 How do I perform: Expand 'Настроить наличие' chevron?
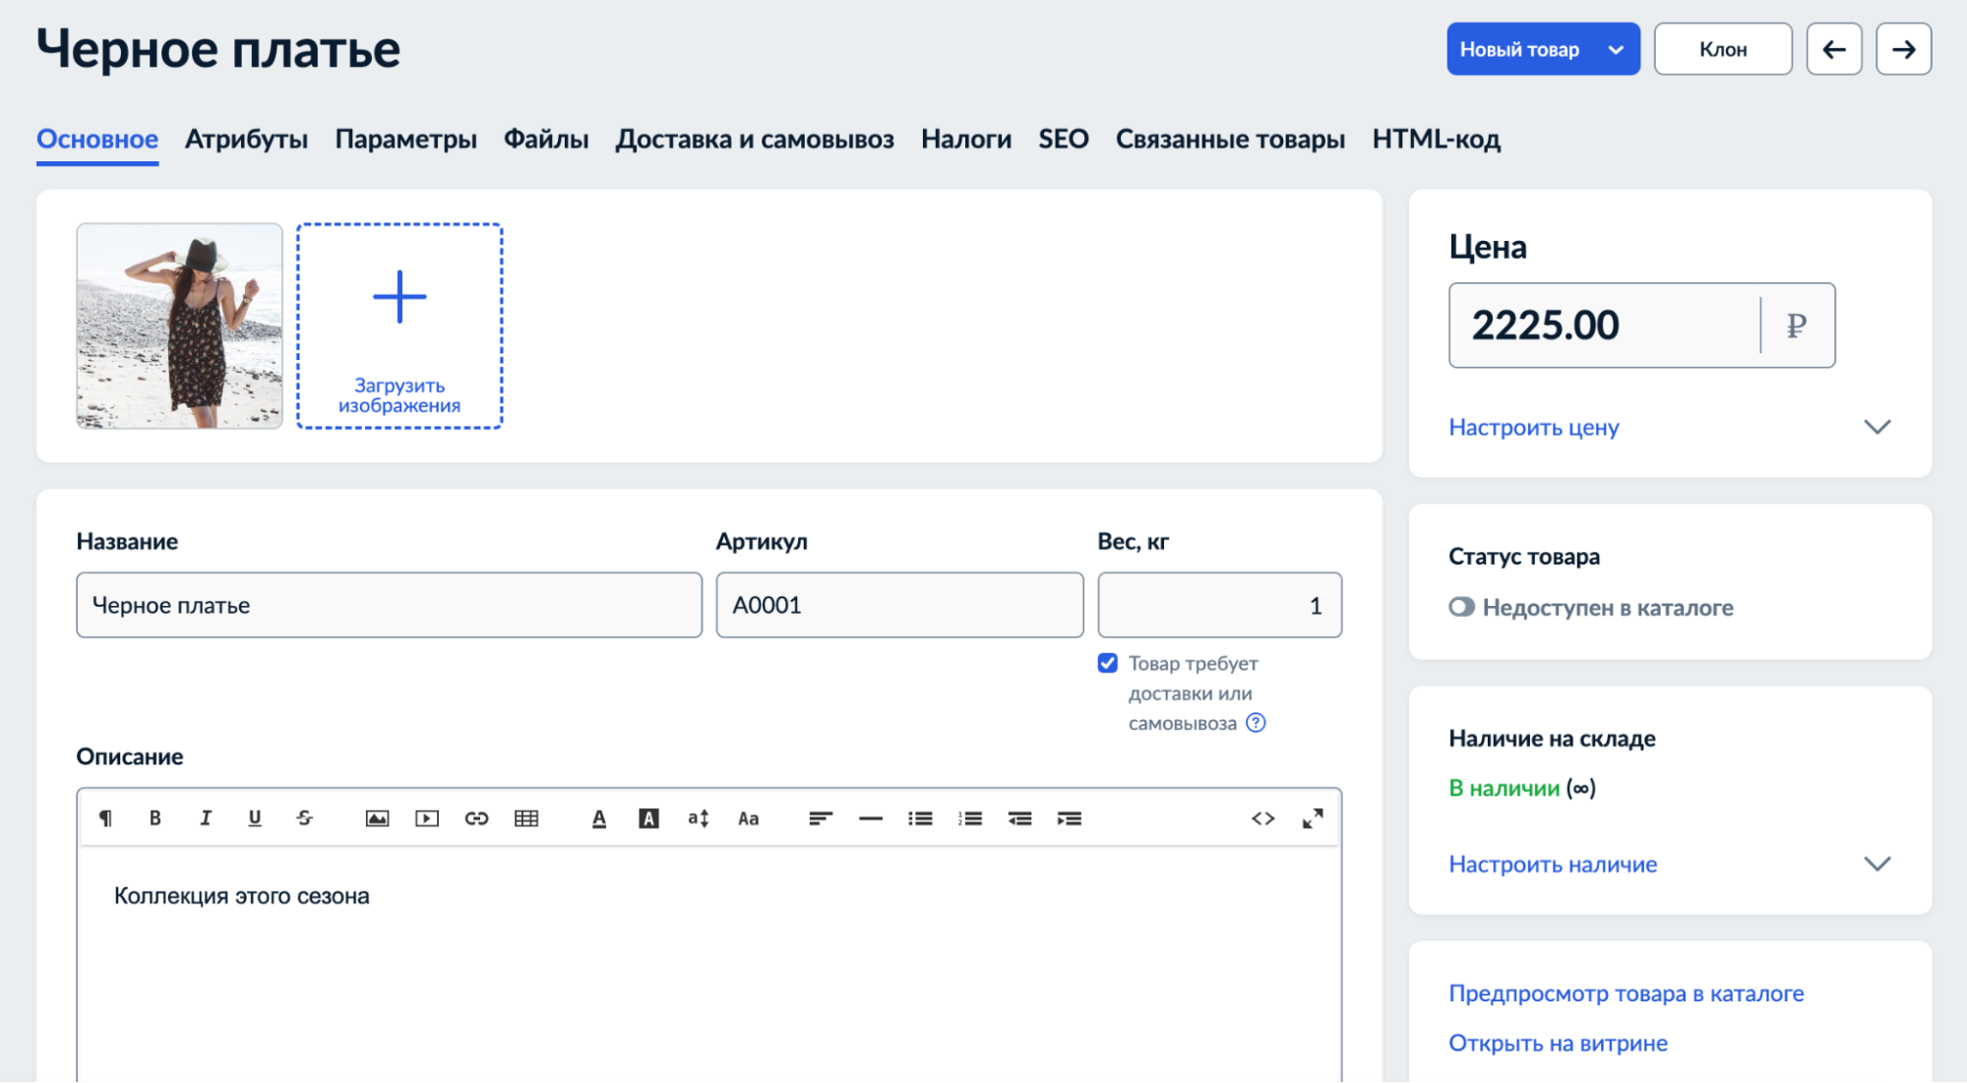coord(1877,864)
